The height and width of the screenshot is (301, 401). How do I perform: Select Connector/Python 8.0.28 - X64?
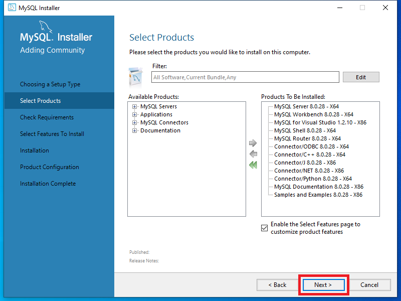(x=313, y=179)
